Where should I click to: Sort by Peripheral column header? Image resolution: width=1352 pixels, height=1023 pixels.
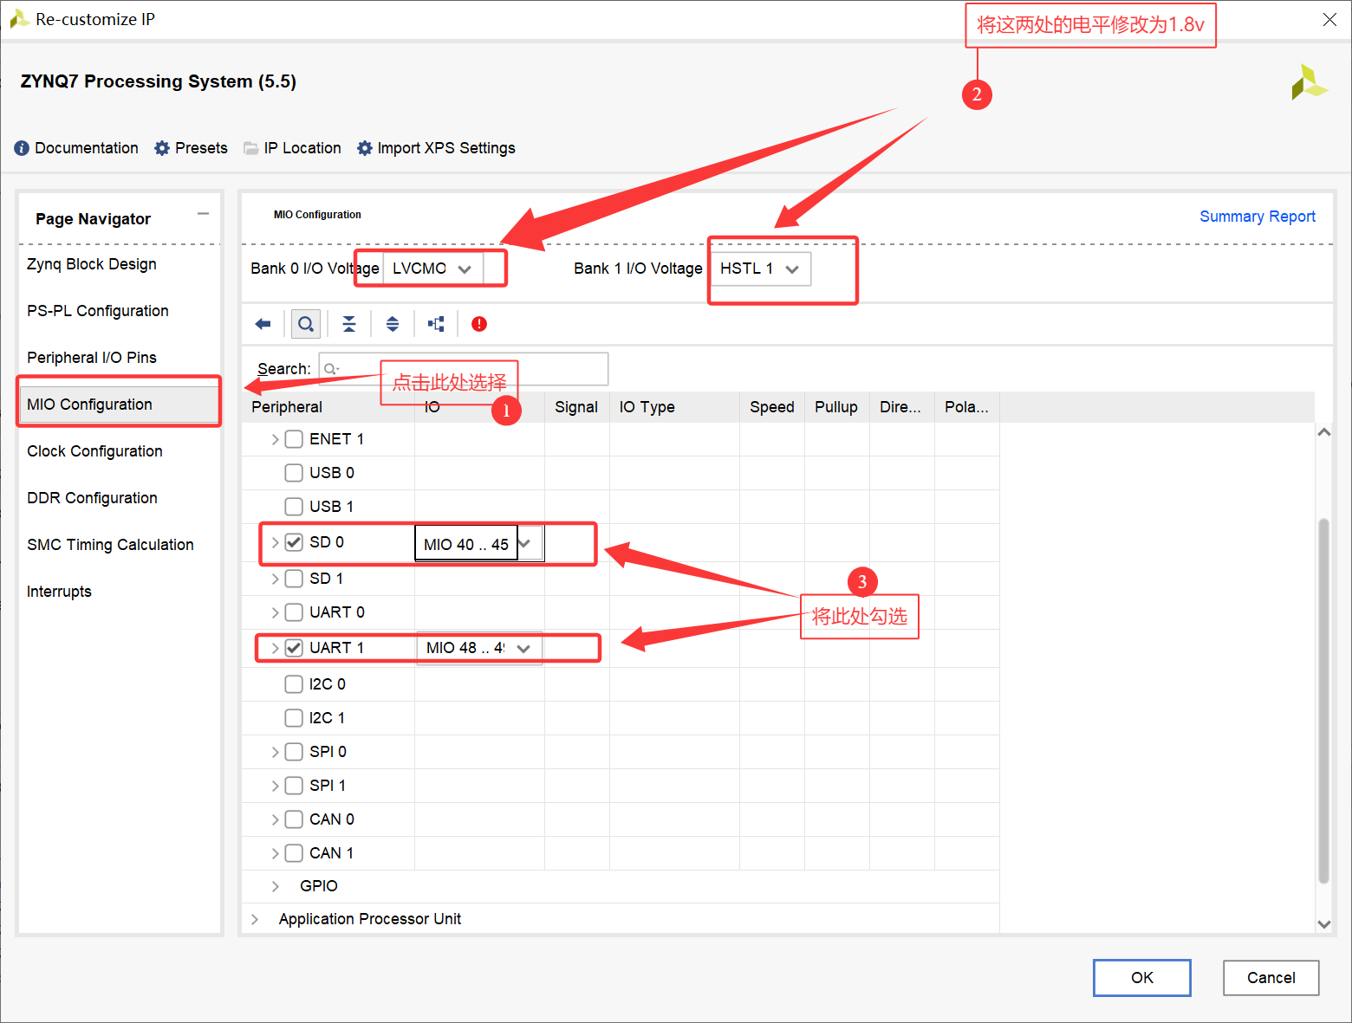(328, 407)
